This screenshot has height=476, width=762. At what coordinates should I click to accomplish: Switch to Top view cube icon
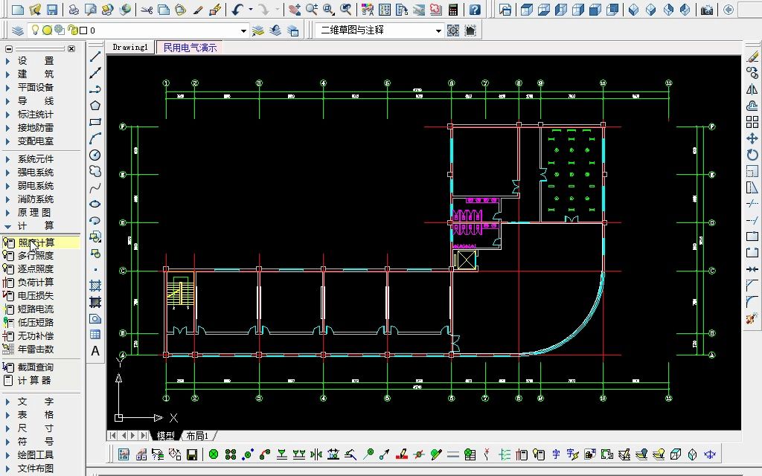click(x=527, y=9)
